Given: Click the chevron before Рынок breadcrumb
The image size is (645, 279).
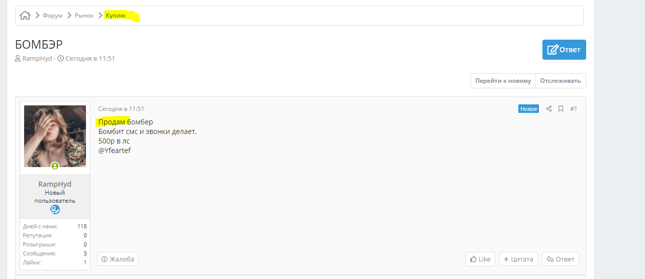Looking at the screenshot, I should [x=69, y=16].
